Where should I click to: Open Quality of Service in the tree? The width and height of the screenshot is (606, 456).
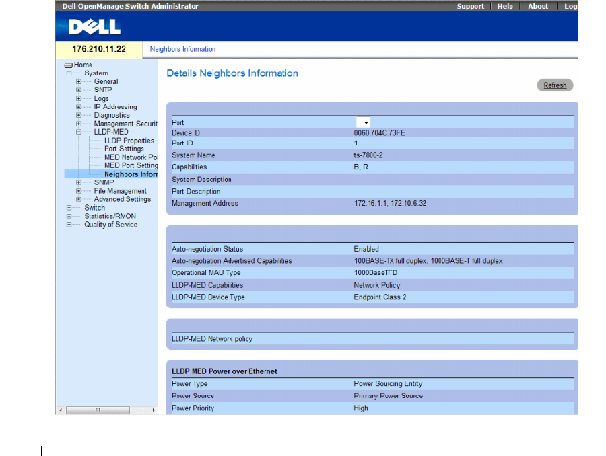pos(111,225)
